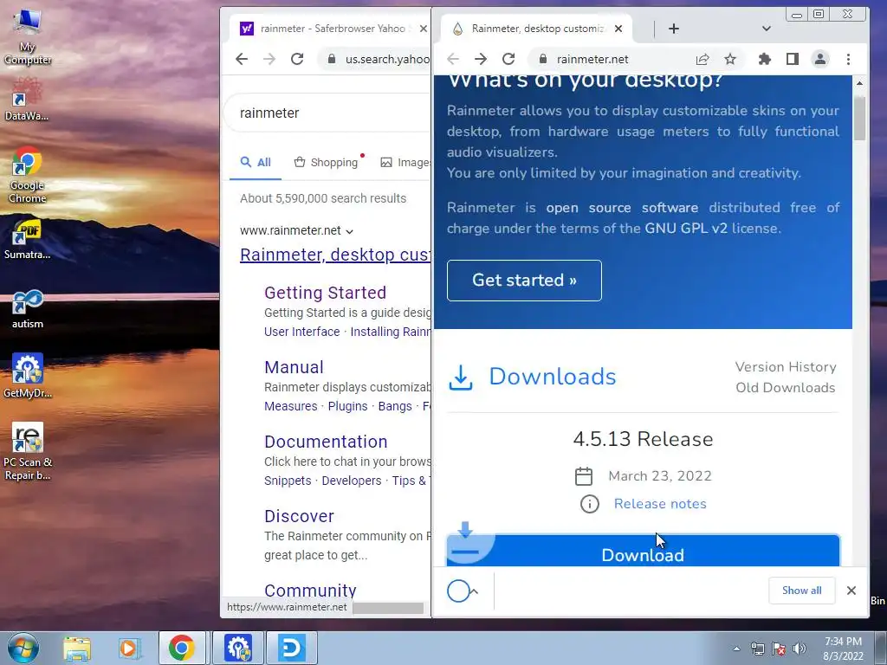Go forward in the rainmeter.net window
This screenshot has height=665, width=887.
[480, 59]
